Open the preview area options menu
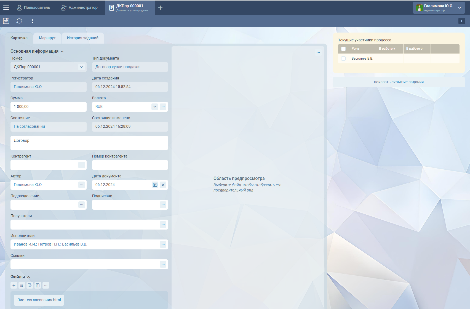The height and width of the screenshot is (309, 470). click(318, 52)
